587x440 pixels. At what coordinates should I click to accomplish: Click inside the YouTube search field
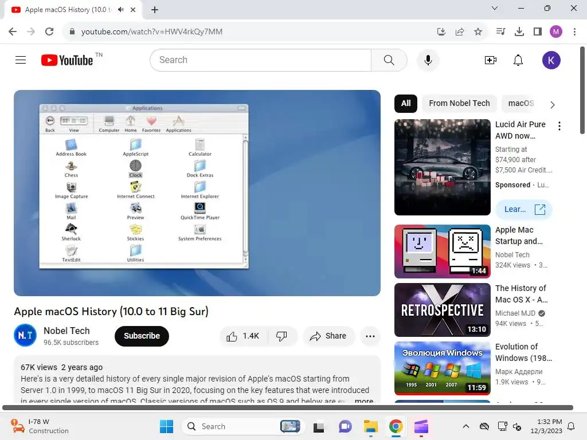point(261,60)
